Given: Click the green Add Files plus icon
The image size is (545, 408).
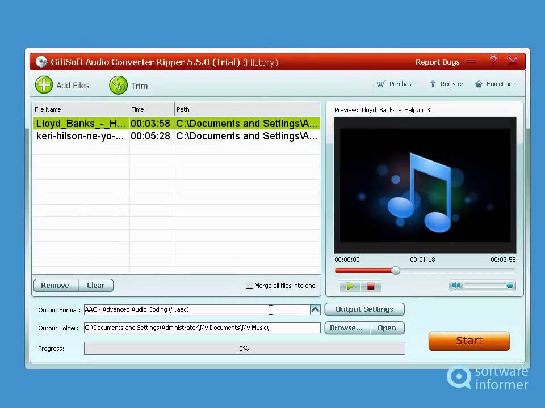Looking at the screenshot, I should [x=44, y=85].
